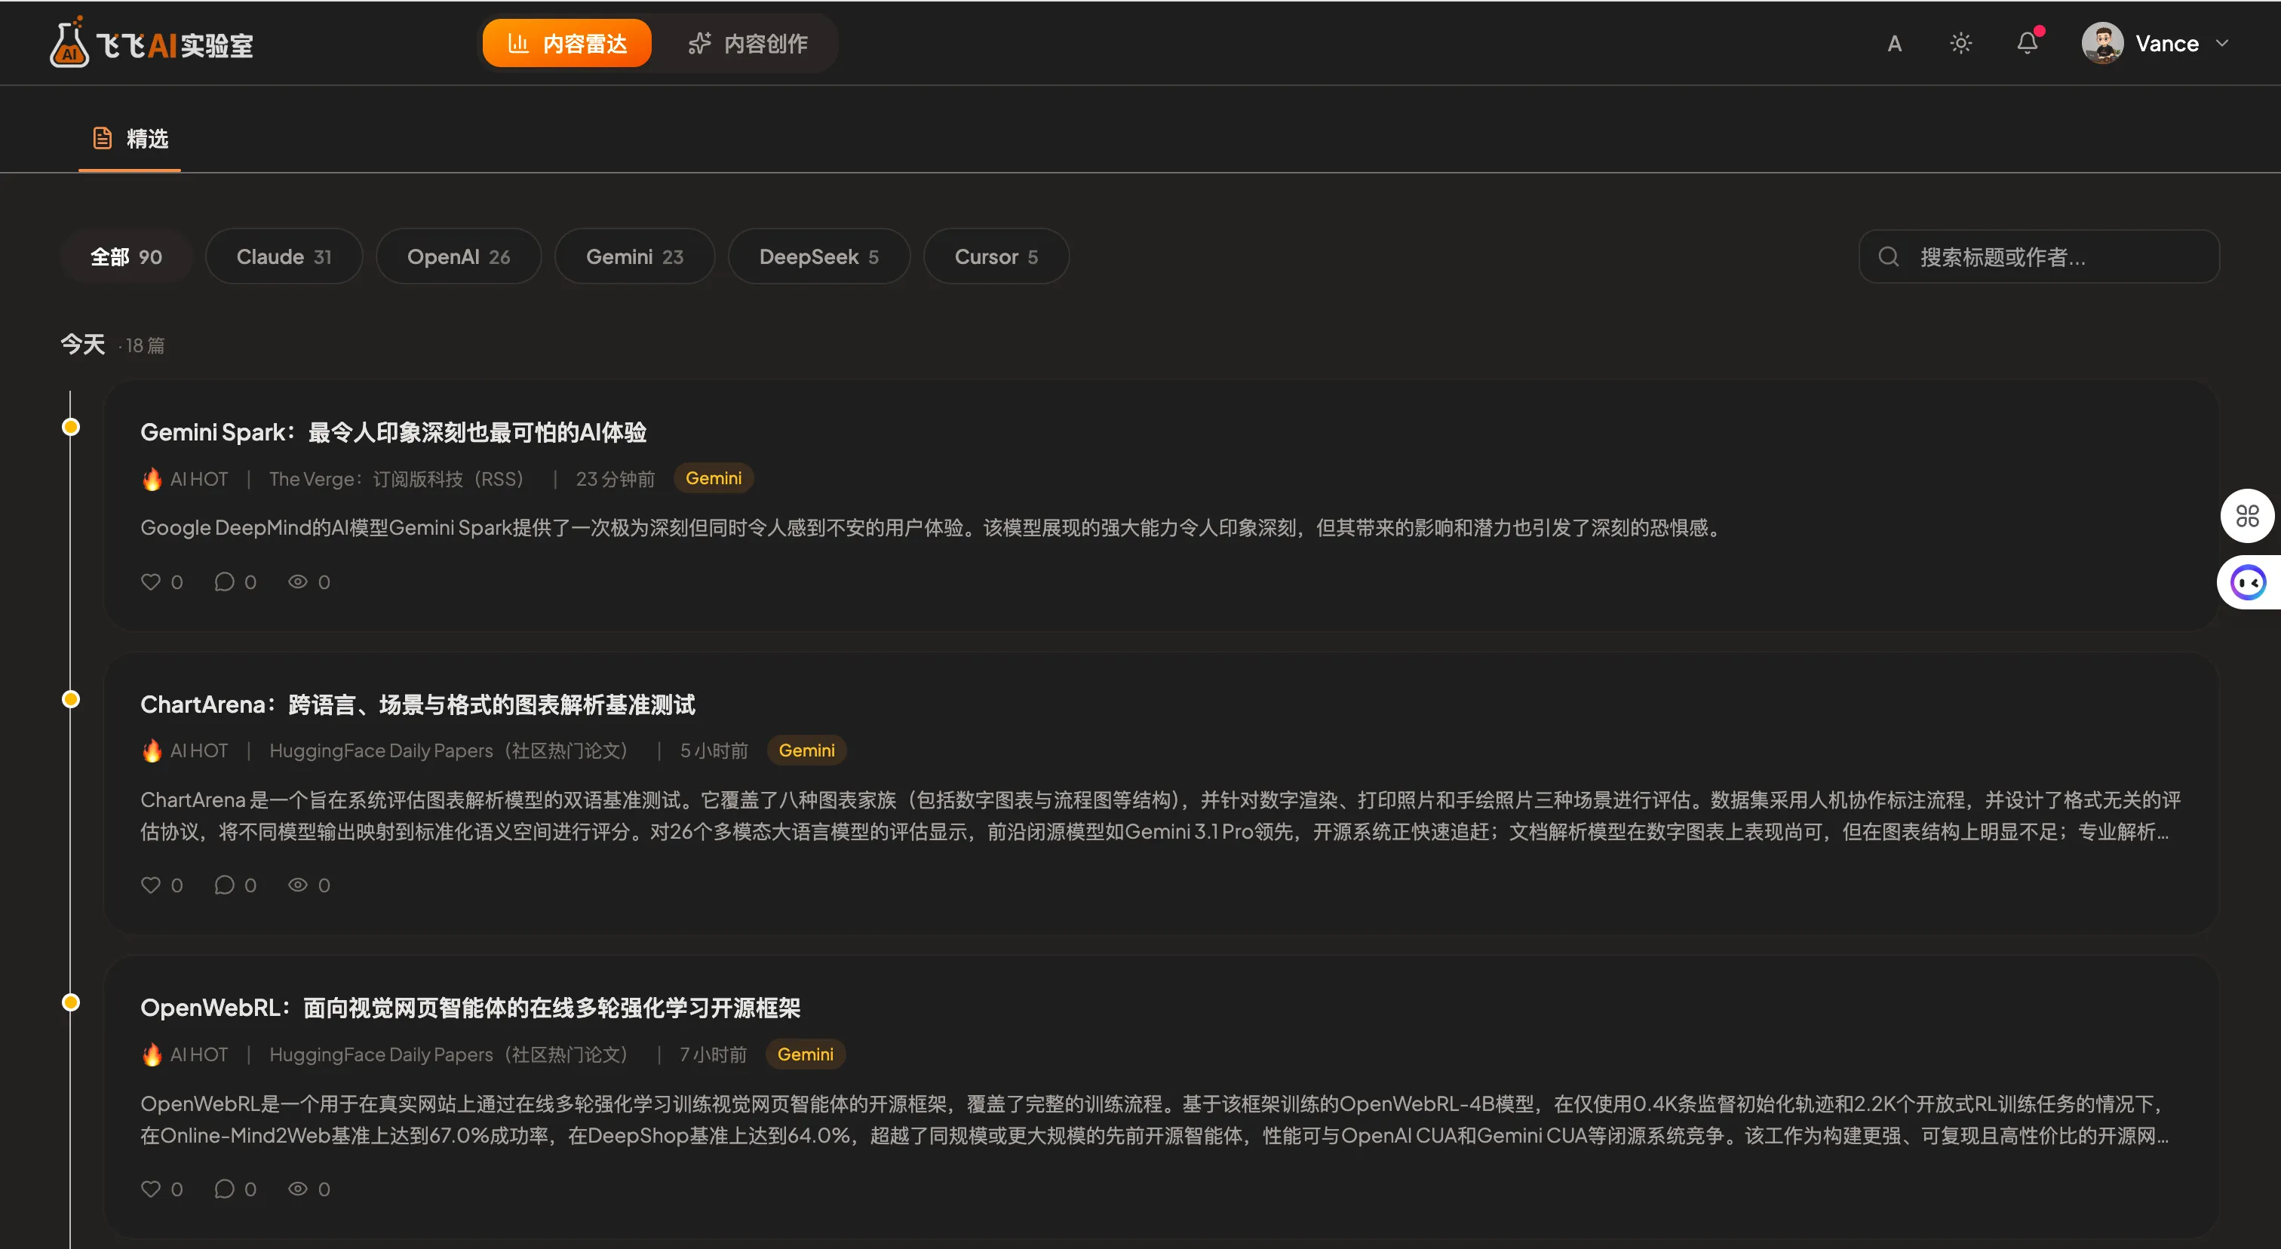
Task: Open the OpenWebRL article title
Action: 470,1008
